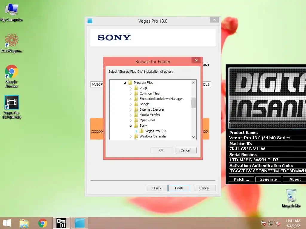Viewport: 306px width, 229px height.
Task: Expand the Windows Defender folder node
Action: point(131,137)
